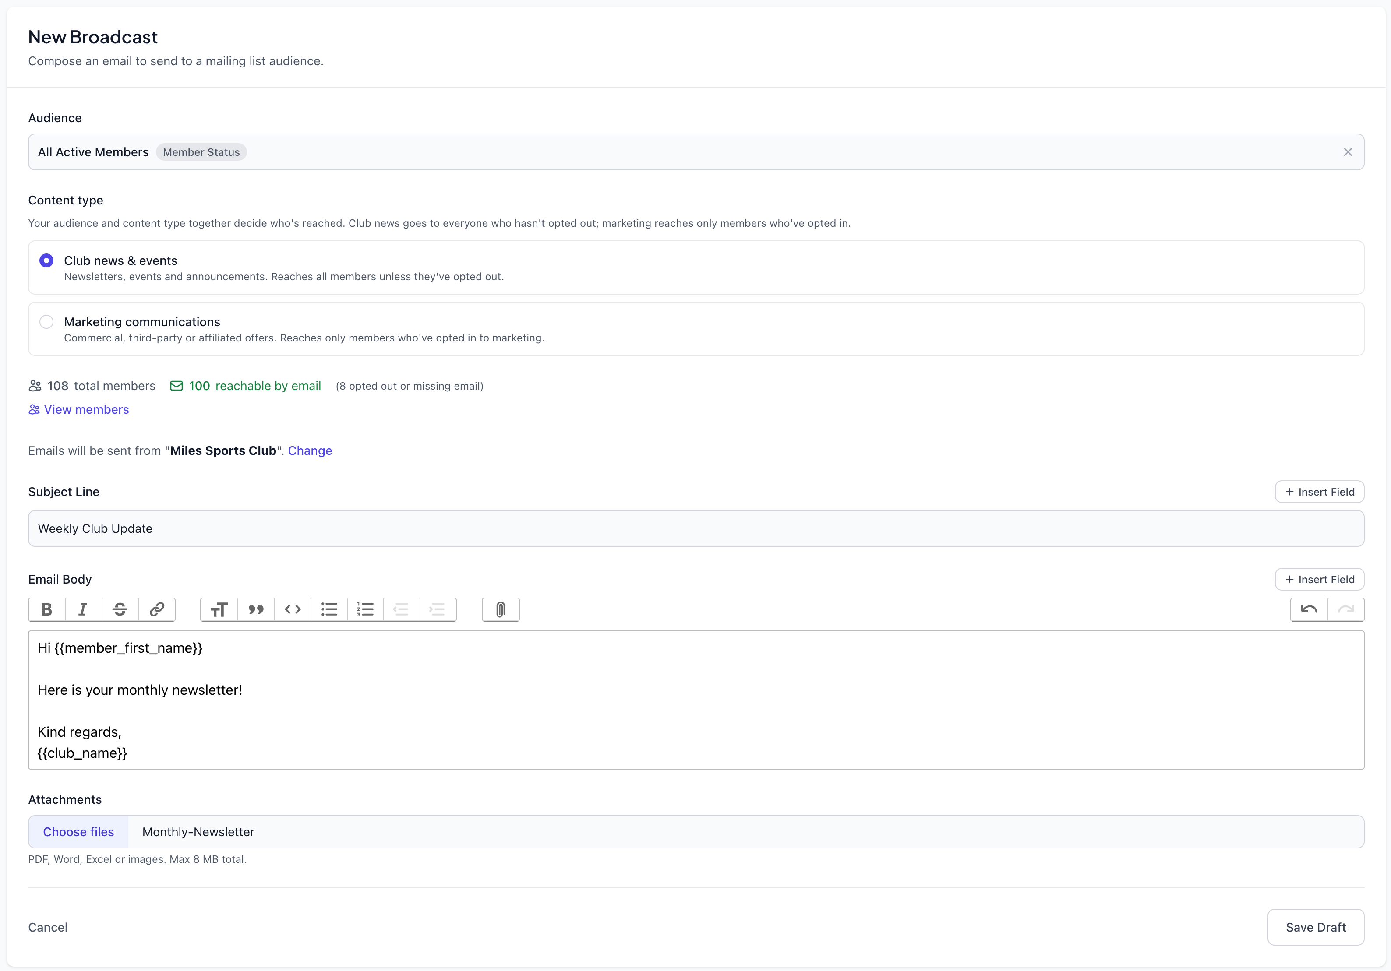Apply strikethrough formatting
Image resolution: width=1391 pixels, height=971 pixels.
[120, 609]
